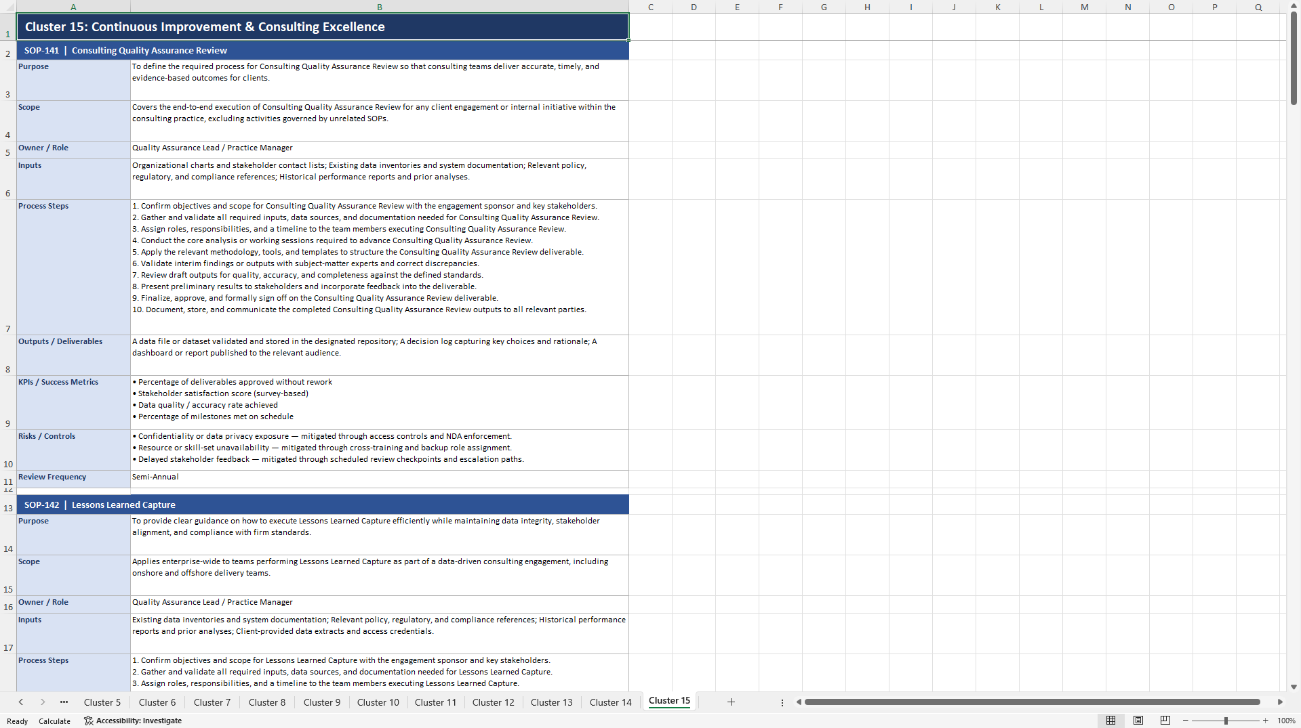The width and height of the screenshot is (1301, 728).
Task: Click Risks / Controls label cell
Action: pyautogui.click(x=73, y=450)
